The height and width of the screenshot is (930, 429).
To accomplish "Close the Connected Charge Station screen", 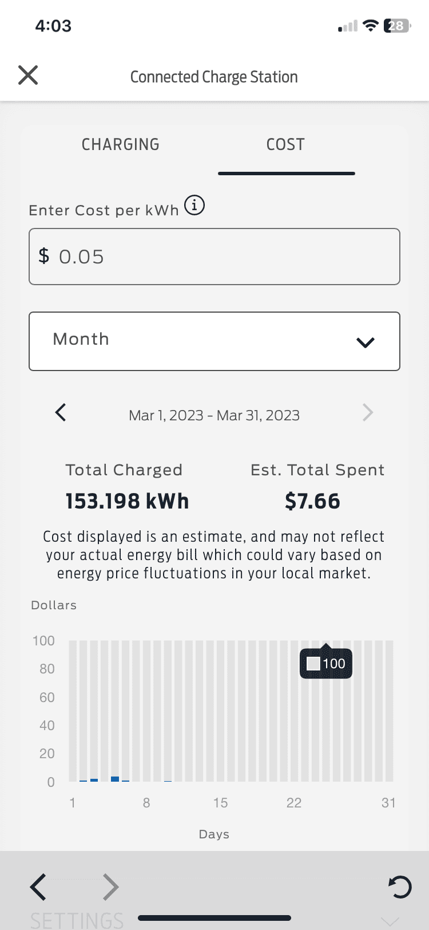I will (x=28, y=75).
